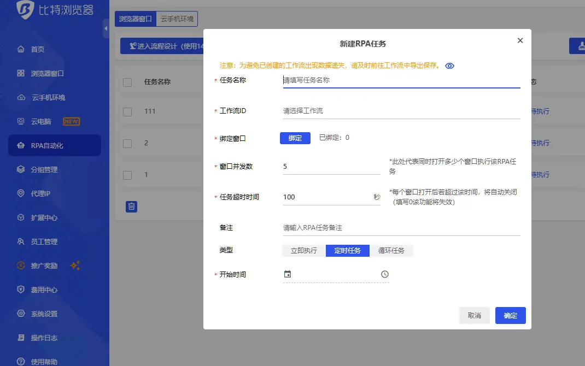Click the 新建RPA任务 dialog title
Screen dimensions: 585x366
pyautogui.click(x=362, y=44)
